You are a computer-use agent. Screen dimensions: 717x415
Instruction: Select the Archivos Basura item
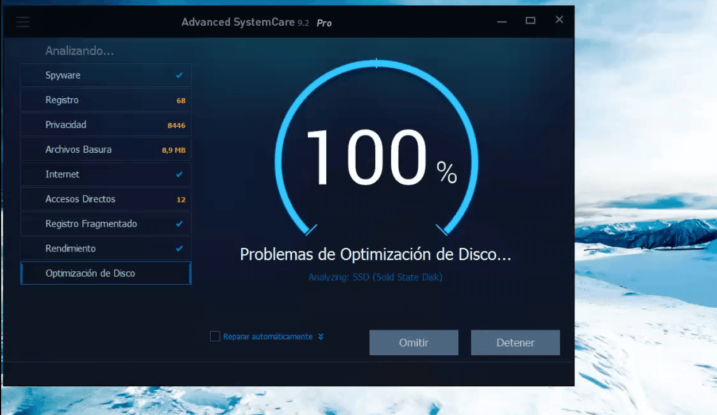pos(106,149)
